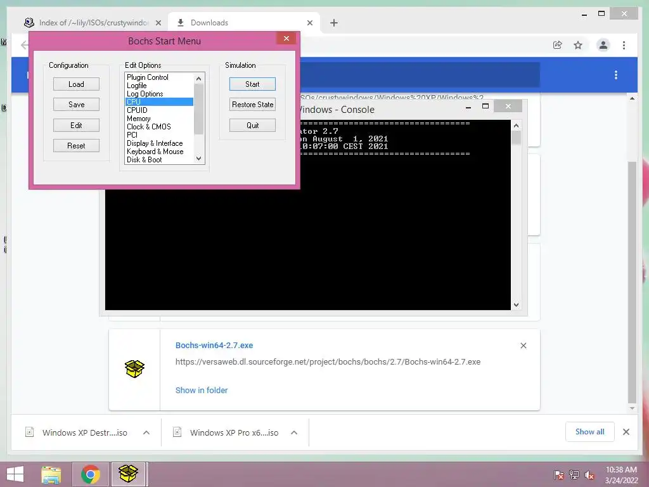
Task: Select Log Options in the list
Action: (145, 94)
